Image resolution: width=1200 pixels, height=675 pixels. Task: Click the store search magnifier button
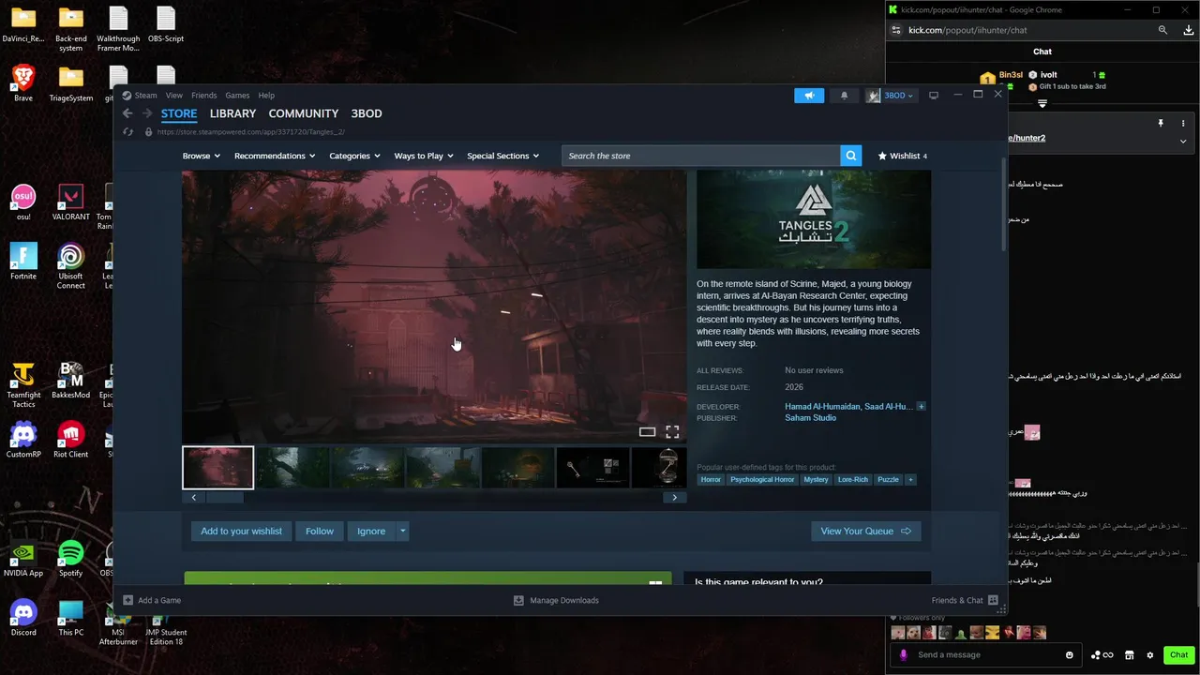(x=850, y=156)
